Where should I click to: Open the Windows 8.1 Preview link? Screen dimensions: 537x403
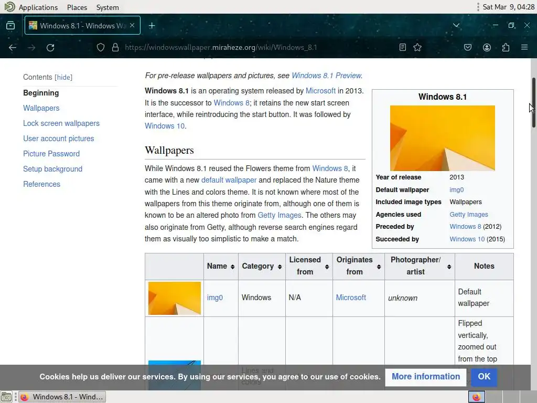coord(326,76)
